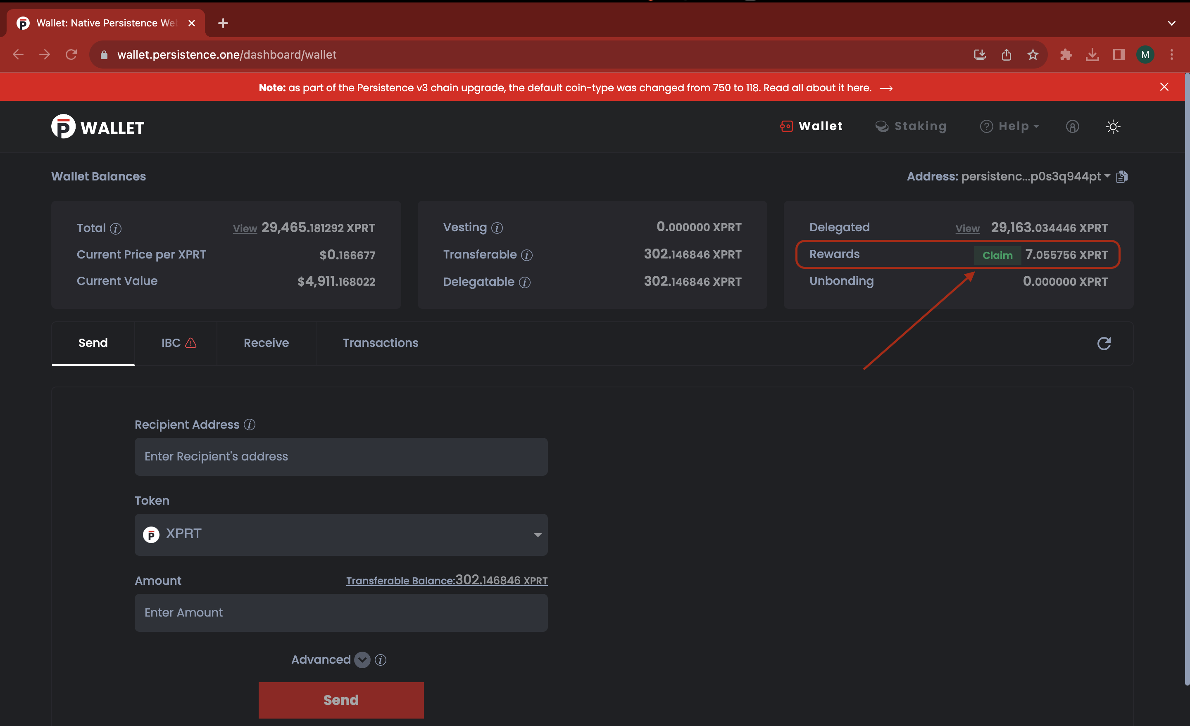Expand the Advanced options chevron
This screenshot has width=1190, height=726.
click(x=362, y=660)
